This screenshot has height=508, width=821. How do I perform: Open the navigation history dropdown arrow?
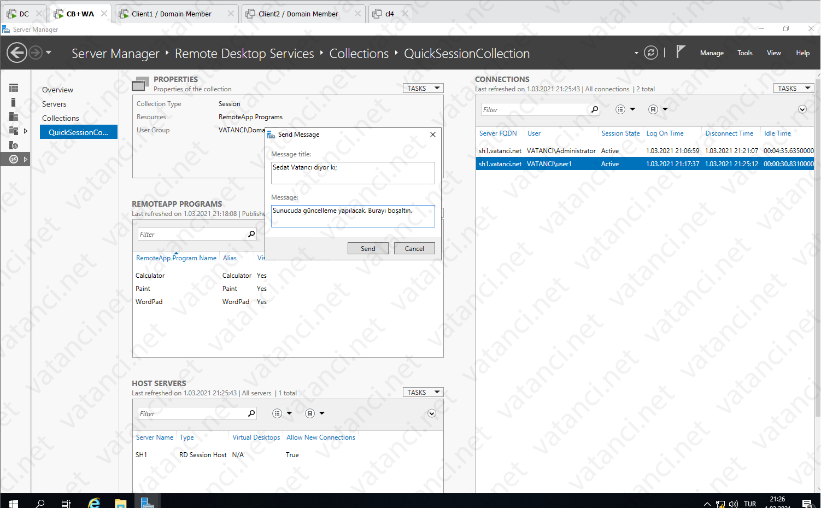click(49, 53)
